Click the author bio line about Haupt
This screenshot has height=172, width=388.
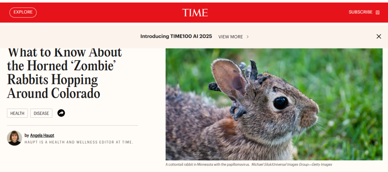[x=79, y=142]
